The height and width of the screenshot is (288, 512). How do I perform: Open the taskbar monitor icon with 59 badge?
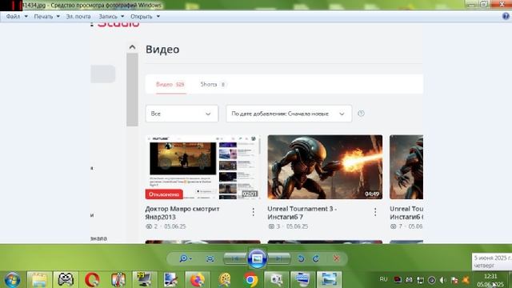pos(144,280)
